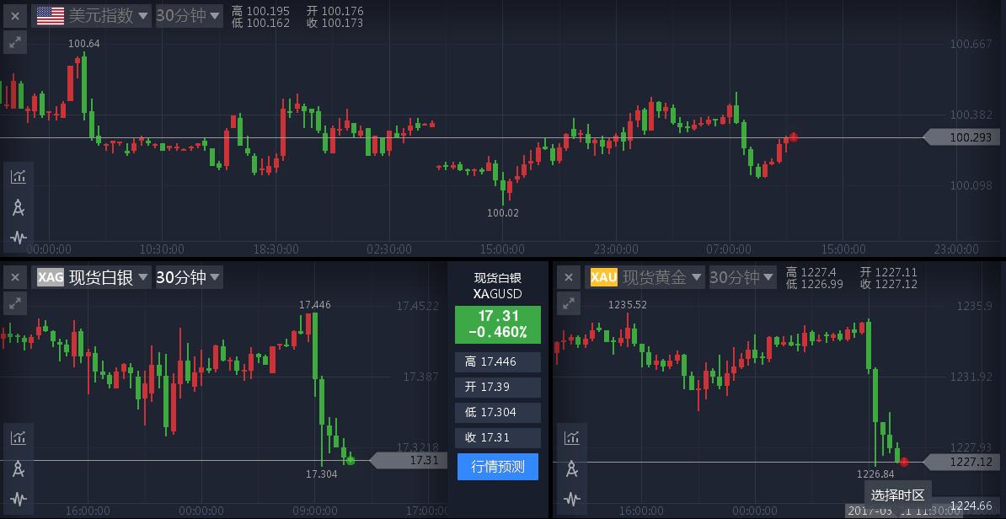The image size is (1006, 519).
Task: Click the green 17.31 price change box
Action: pyautogui.click(x=498, y=324)
